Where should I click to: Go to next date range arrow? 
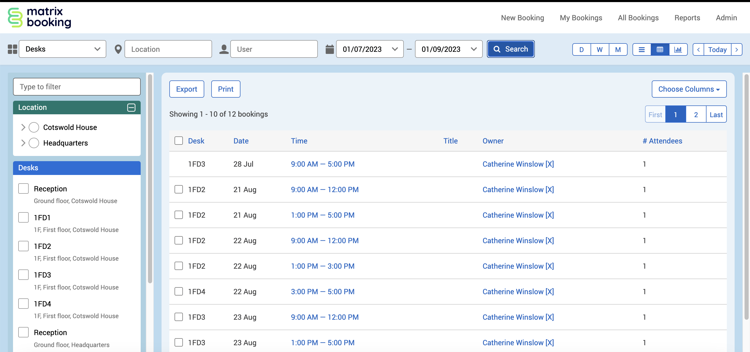point(737,49)
